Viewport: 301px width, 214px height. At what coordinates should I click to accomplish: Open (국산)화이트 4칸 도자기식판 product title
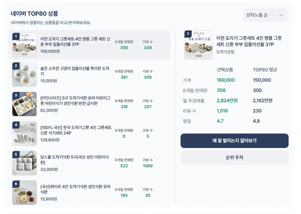75,189
